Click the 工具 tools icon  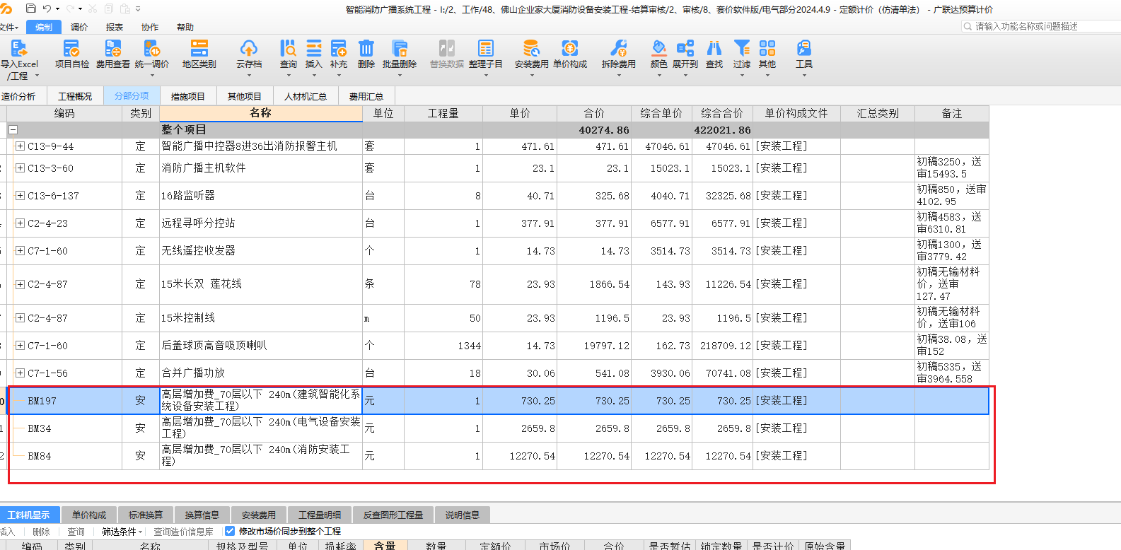click(803, 48)
